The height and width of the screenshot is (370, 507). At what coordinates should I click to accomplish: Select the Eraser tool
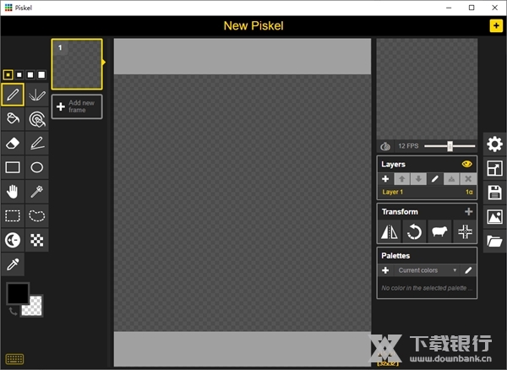[x=13, y=143]
